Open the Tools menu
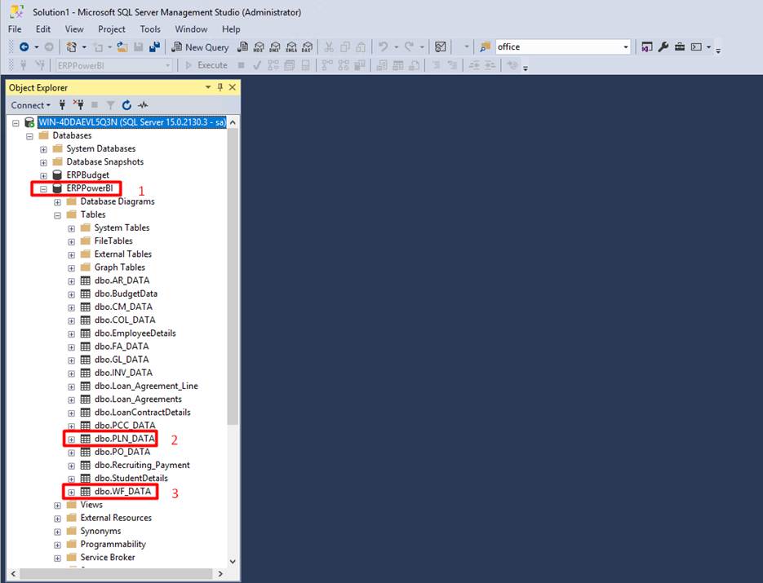The height and width of the screenshot is (583, 763). tap(150, 29)
